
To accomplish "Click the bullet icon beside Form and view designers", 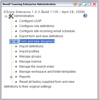I will [16, 41].
